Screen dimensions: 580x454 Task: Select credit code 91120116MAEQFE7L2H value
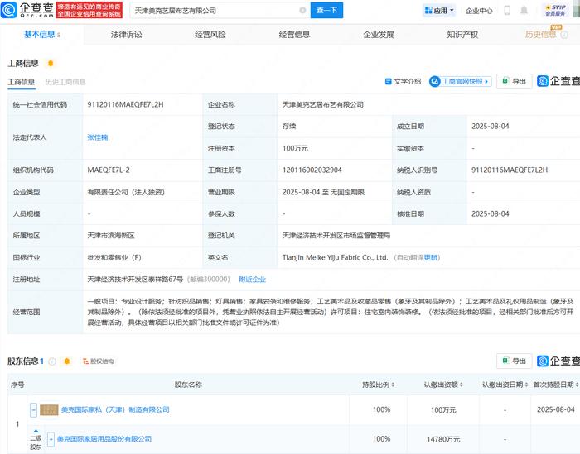[x=125, y=104]
